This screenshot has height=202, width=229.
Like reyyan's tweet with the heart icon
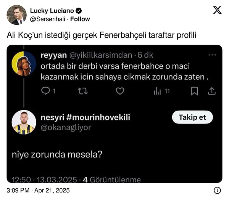(x=120, y=91)
